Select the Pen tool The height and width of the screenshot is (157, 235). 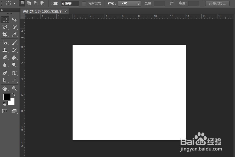[x=5, y=73]
